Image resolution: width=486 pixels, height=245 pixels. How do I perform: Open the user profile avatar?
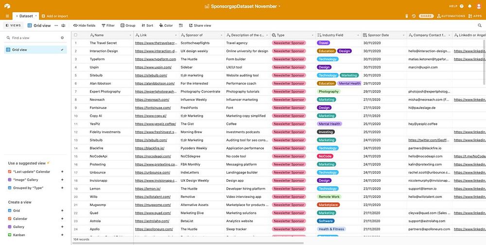[x=479, y=6]
